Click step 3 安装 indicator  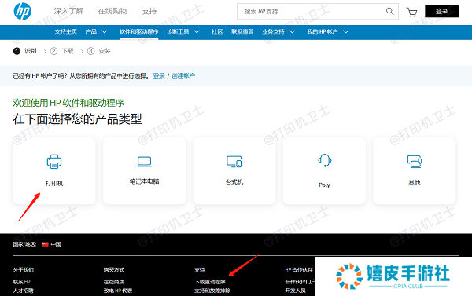coord(99,51)
